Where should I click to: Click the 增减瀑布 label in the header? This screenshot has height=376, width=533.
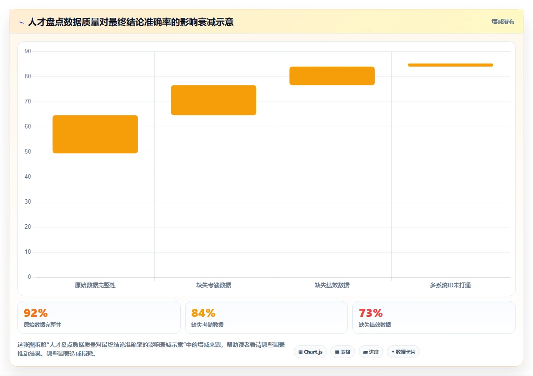(503, 22)
